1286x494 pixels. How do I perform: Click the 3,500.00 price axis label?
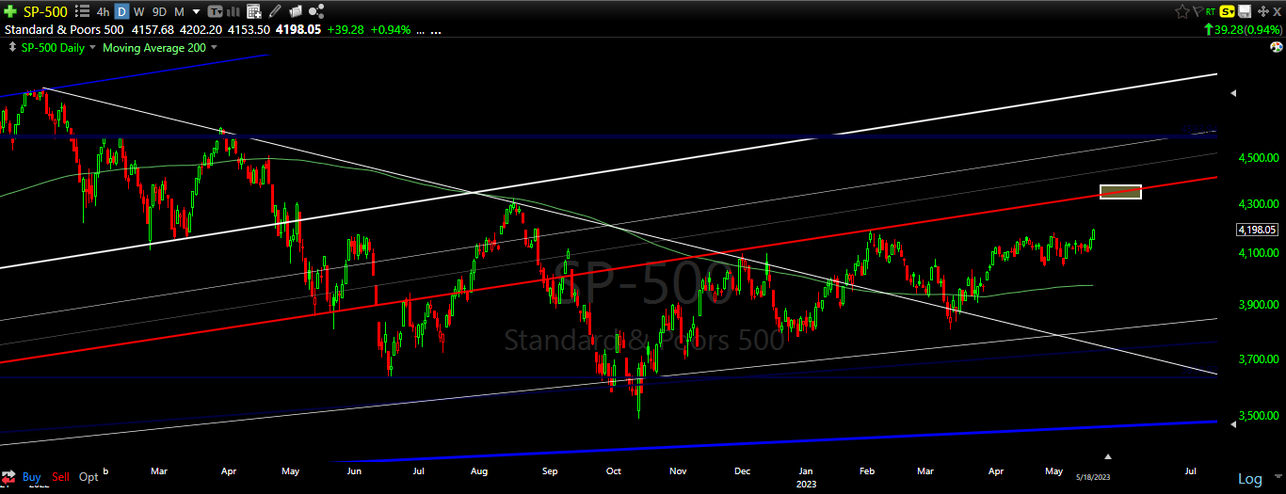tap(1259, 415)
